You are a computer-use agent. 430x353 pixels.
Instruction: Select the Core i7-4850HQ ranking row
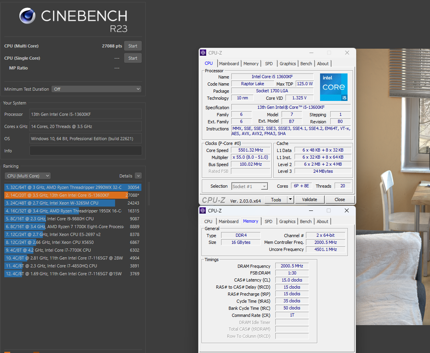[73, 266]
